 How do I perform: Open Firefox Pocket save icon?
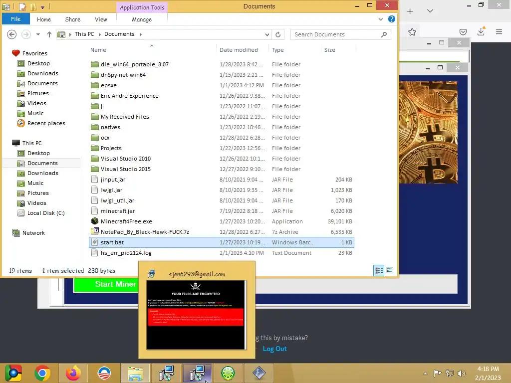pos(463,32)
